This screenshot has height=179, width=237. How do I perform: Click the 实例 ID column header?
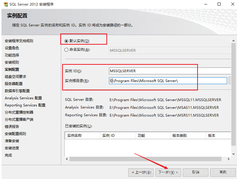118,135
